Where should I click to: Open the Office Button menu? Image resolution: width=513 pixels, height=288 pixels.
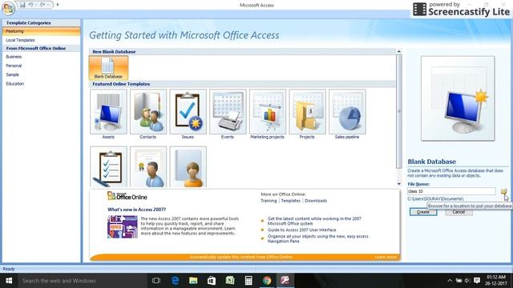click(x=8, y=8)
